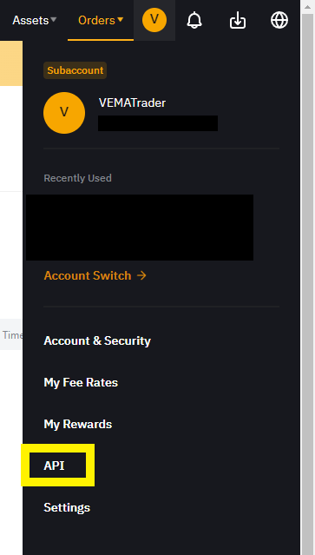Click the large V avatar beside VEMATrader
The width and height of the screenshot is (315, 555).
click(x=64, y=113)
